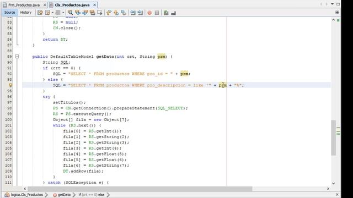Screen dimensions: 353x198
Task: Switch to Source view
Action: click(x=10, y=13)
